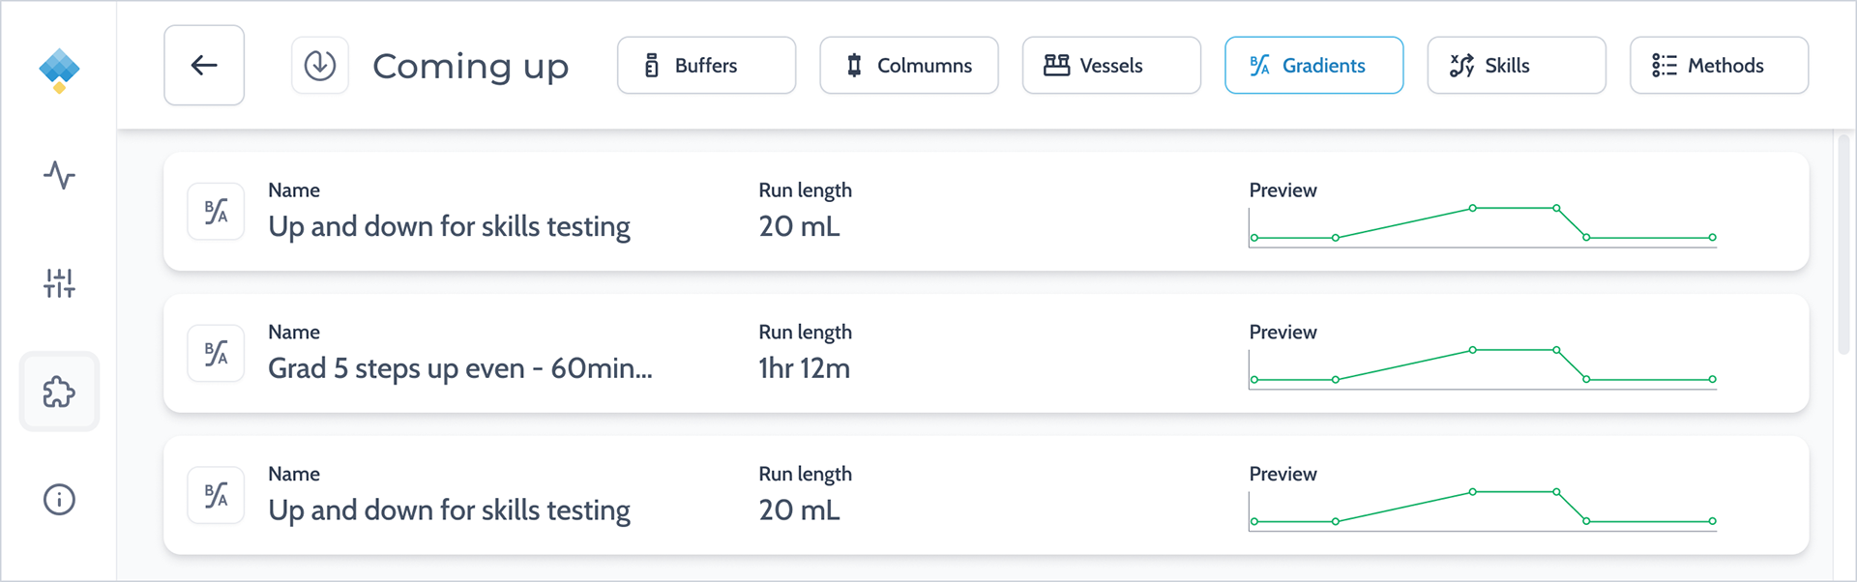1857x582 pixels.
Task: Switch to the Skills tab
Action: (x=1517, y=66)
